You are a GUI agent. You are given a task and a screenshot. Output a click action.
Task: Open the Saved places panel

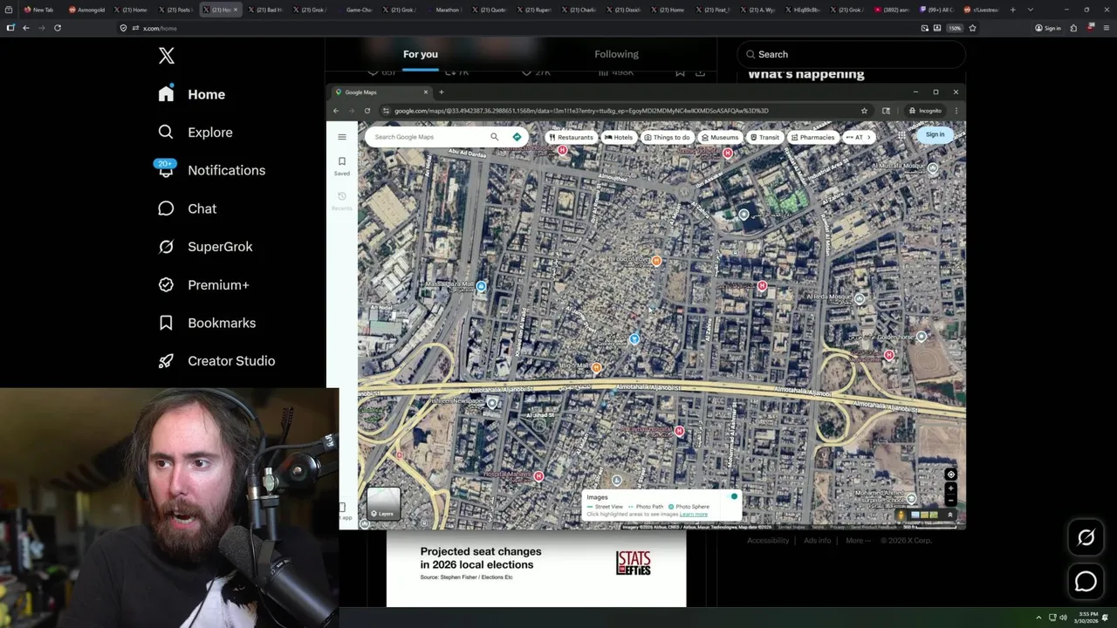pos(342,166)
